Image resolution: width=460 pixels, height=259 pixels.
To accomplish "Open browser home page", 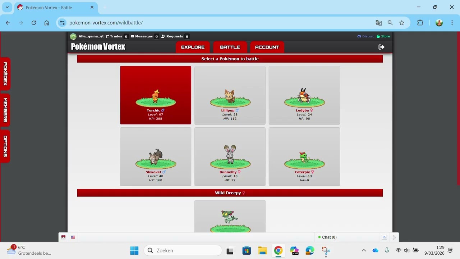I will pos(47,23).
